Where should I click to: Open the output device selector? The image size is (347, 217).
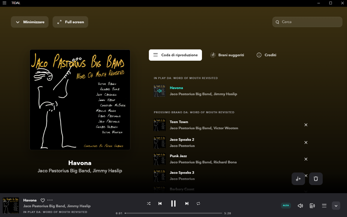pos(312,206)
